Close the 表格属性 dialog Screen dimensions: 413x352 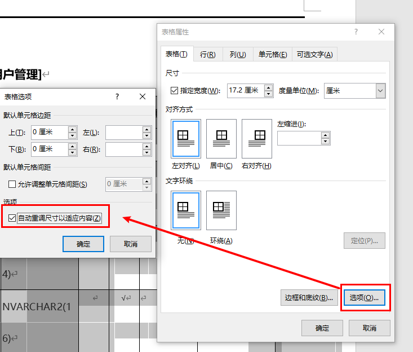pyautogui.click(x=381, y=32)
